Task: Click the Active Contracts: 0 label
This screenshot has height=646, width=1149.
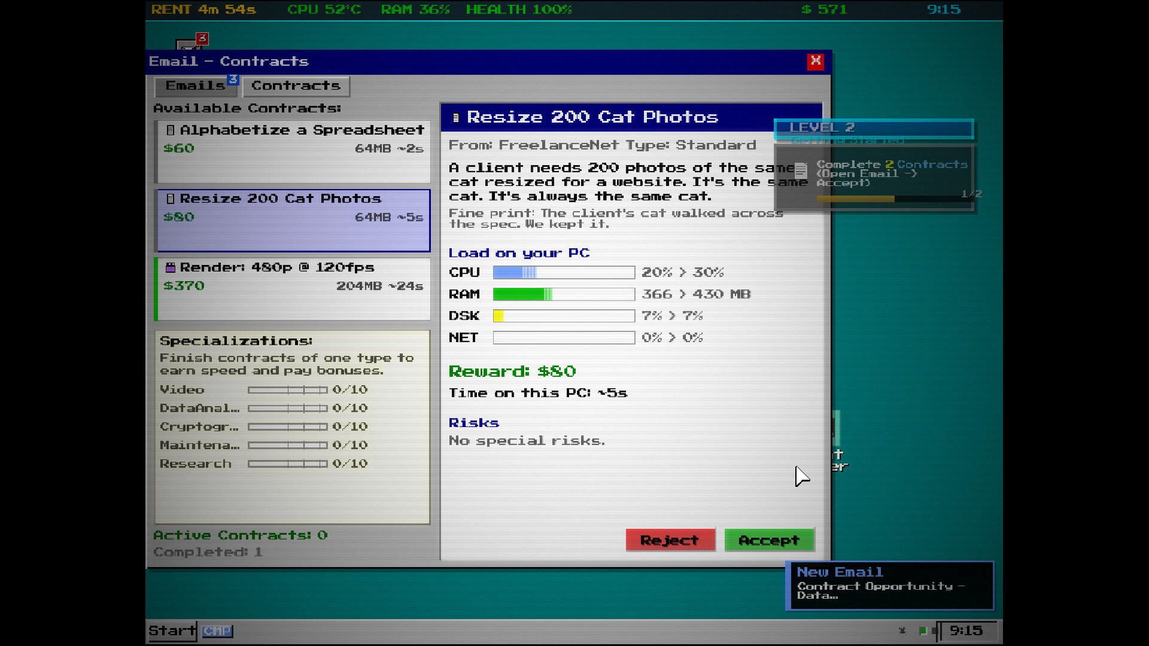Action: pyautogui.click(x=241, y=535)
